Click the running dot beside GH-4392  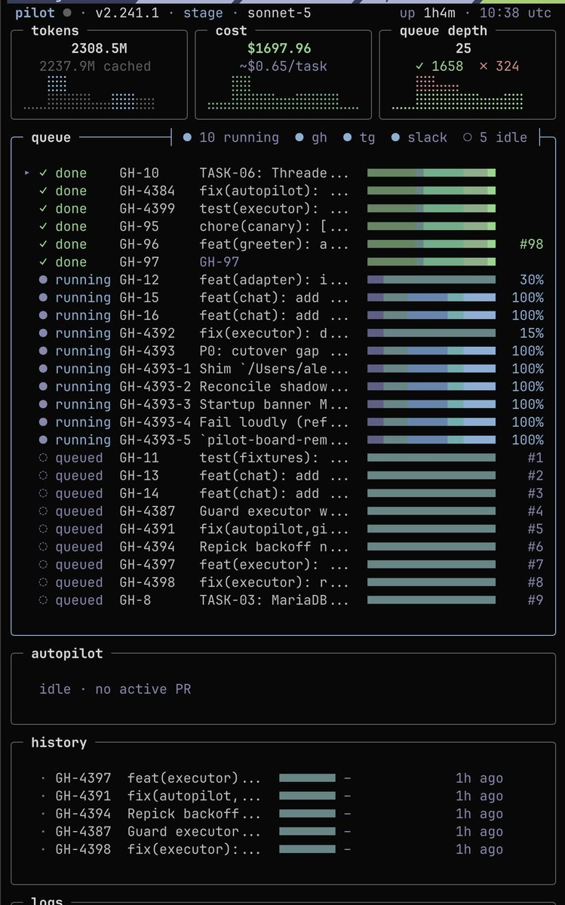(x=44, y=333)
